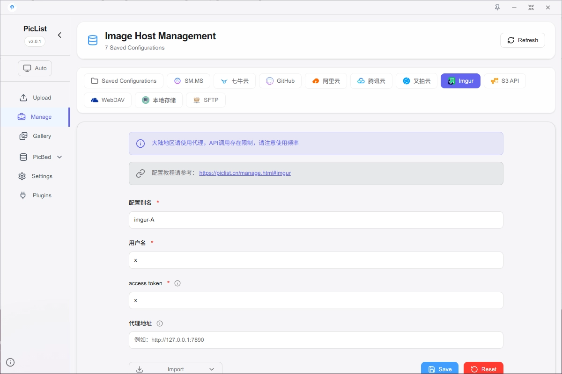
Task: Focus the 配置别名 field containing imgur-A
Action: 316,220
